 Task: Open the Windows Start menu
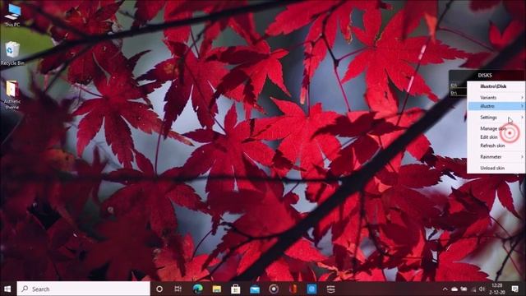click(x=7, y=289)
